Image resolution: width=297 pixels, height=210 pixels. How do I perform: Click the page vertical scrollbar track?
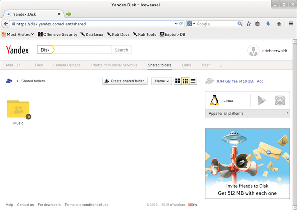pyautogui.click(x=295, y=124)
